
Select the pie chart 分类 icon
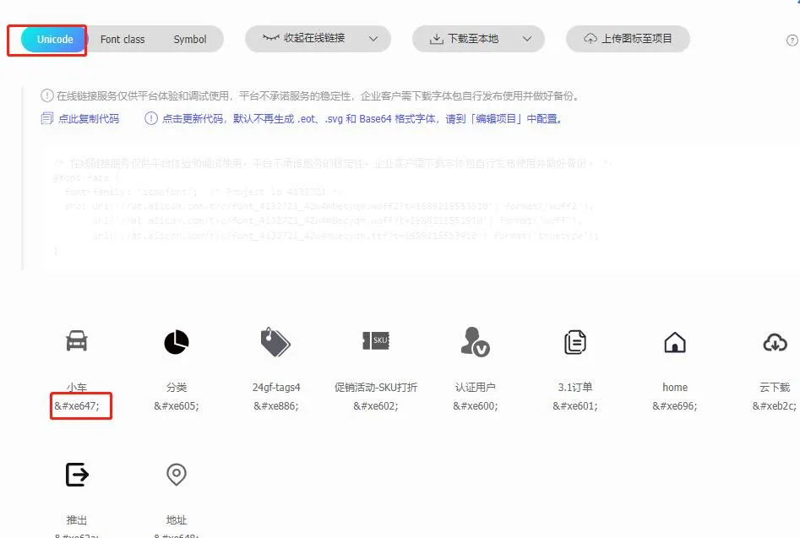(177, 341)
